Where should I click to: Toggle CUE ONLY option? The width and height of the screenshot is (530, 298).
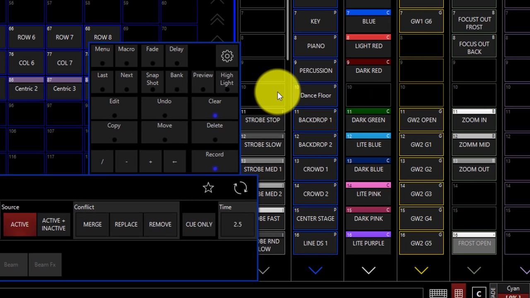coord(199,224)
